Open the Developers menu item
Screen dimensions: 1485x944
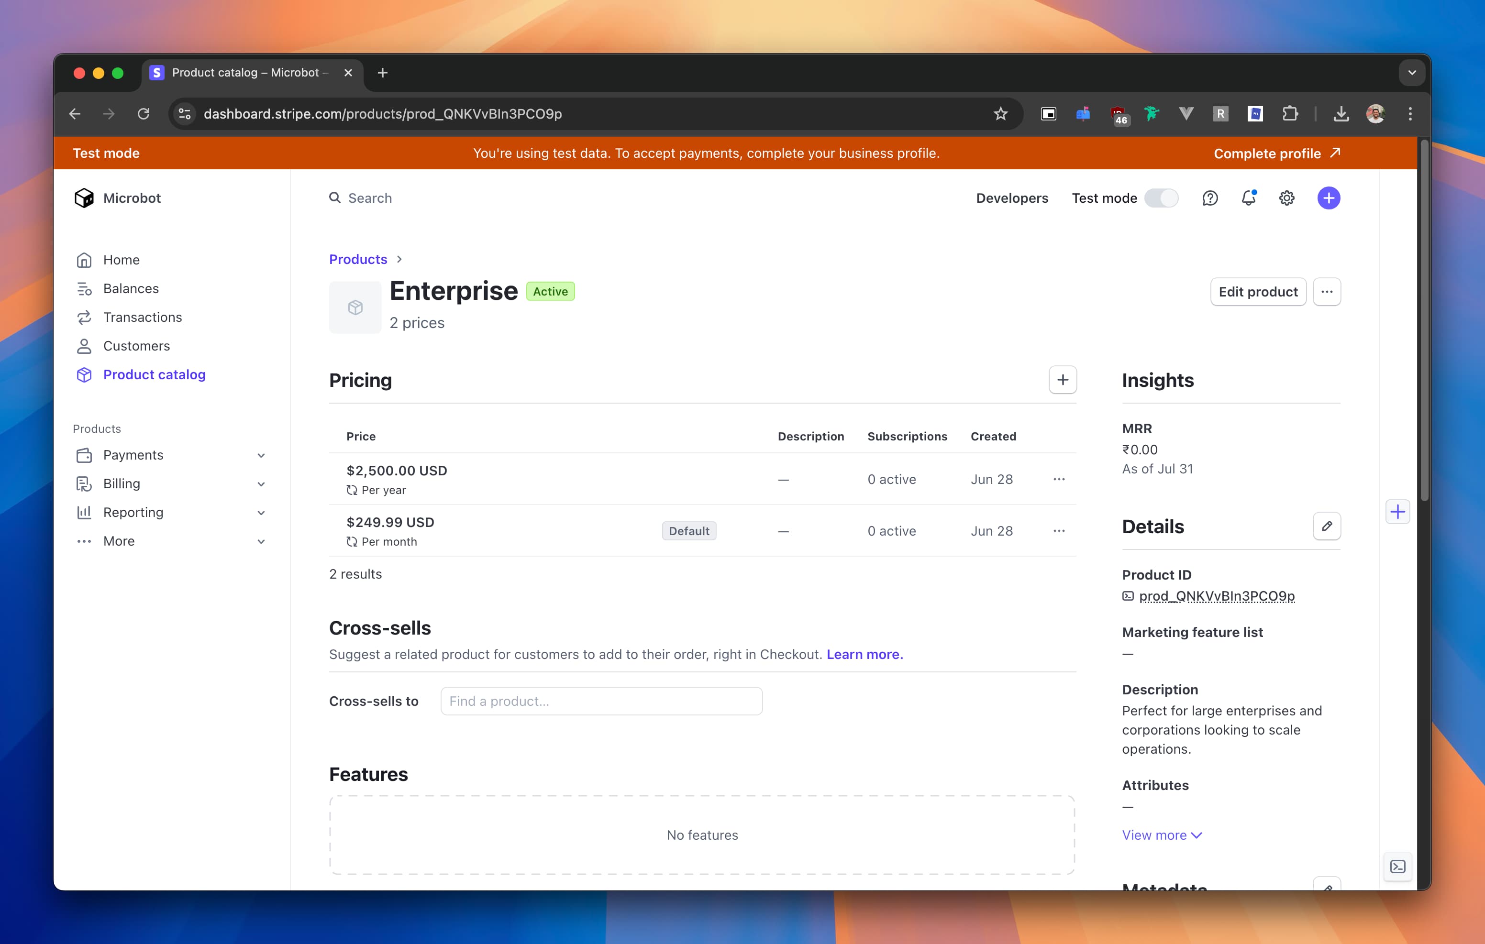pyautogui.click(x=1012, y=198)
